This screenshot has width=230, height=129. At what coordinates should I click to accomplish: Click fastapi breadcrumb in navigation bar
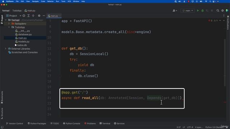(x=6, y=10)
